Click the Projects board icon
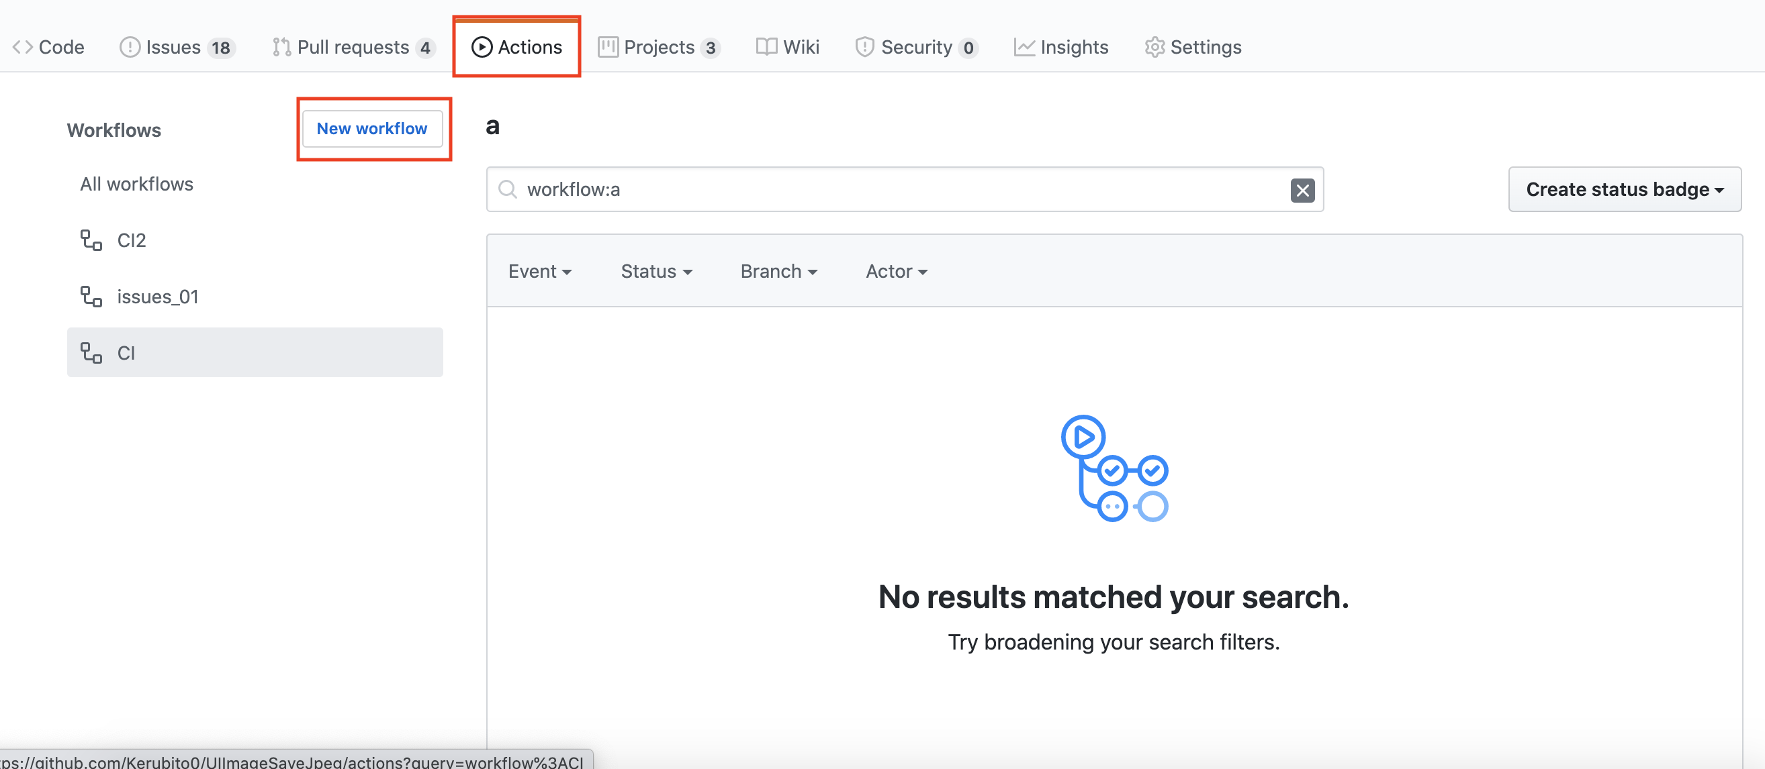Image resolution: width=1765 pixels, height=769 pixels. (x=608, y=47)
